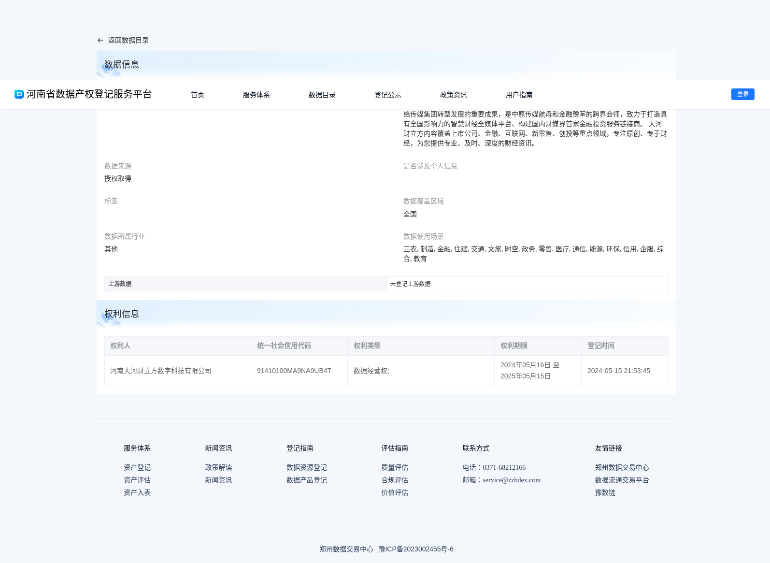Click the email service@zzbdex.com
Screen dimensions: 770x563
[512, 480]
